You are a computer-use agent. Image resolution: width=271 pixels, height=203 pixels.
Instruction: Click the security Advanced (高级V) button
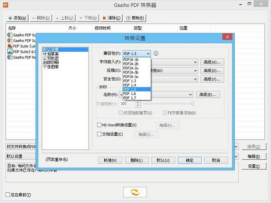tap(212, 79)
